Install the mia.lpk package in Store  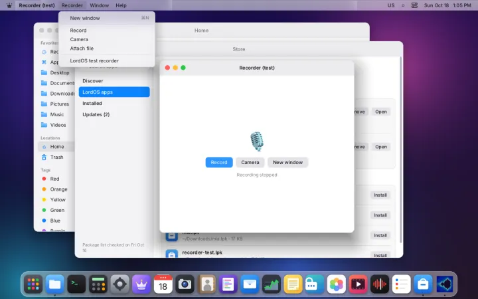point(380,235)
